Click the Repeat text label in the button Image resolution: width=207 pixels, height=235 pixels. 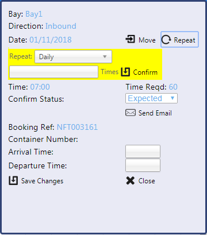pyautogui.click(x=185, y=40)
